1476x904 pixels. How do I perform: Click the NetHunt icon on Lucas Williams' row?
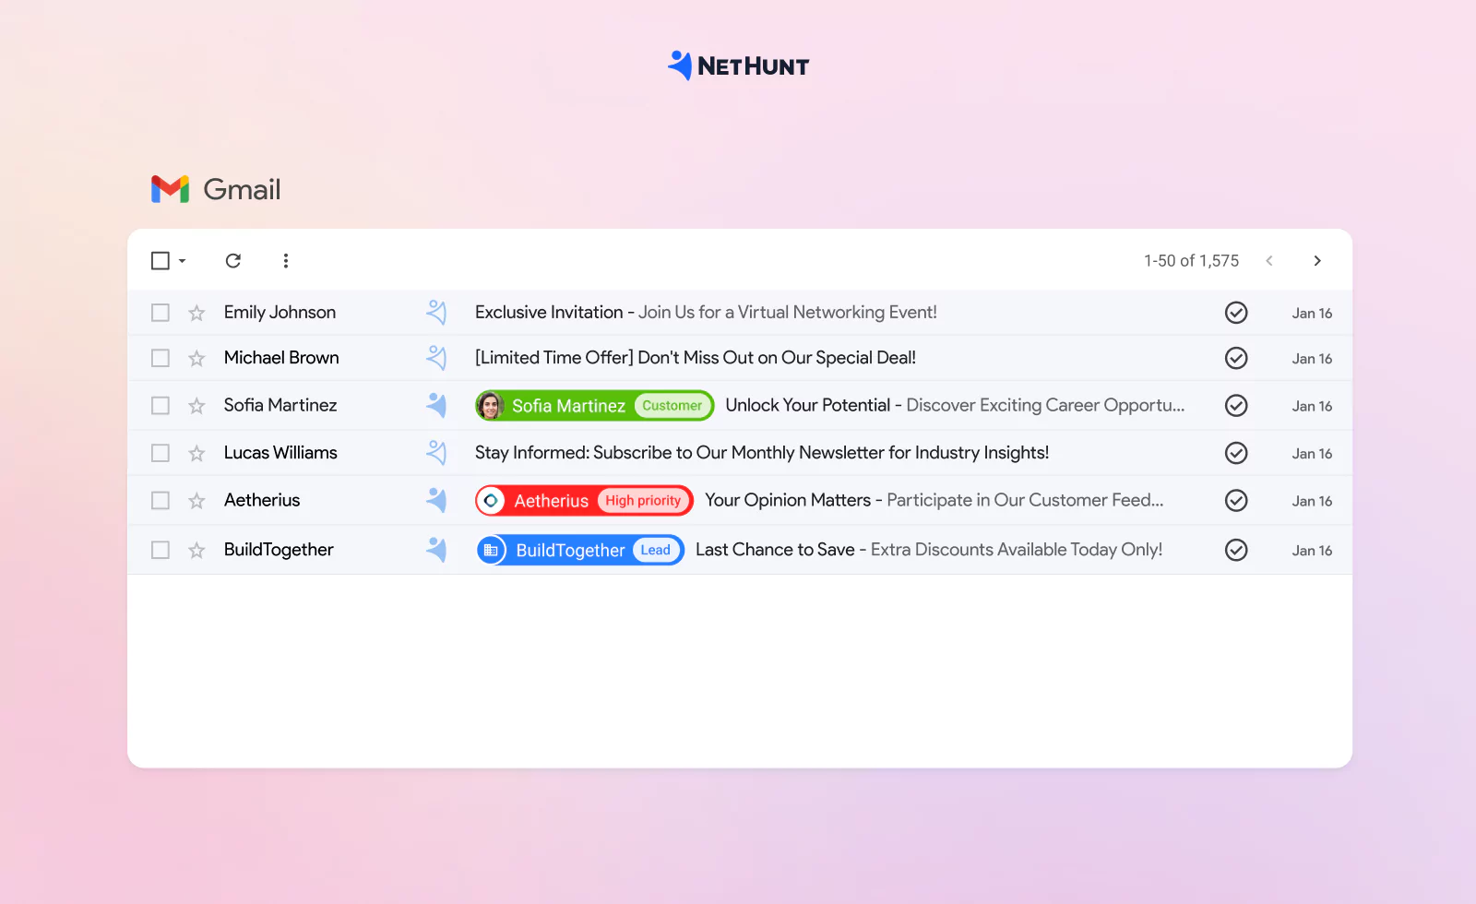tap(436, 452)
